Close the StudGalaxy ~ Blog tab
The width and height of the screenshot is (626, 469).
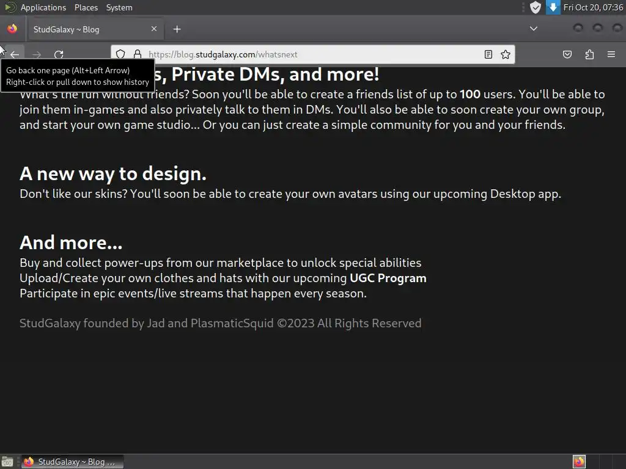(x=154, y=29)
